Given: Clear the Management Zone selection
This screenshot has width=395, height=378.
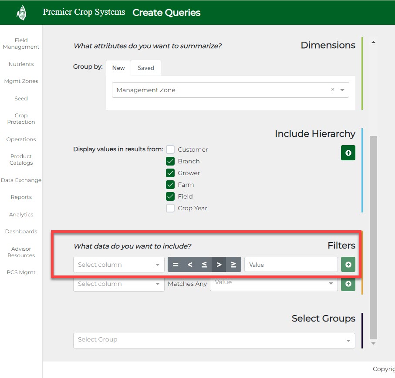Looking at the screenshot, I should pos(333,90).
